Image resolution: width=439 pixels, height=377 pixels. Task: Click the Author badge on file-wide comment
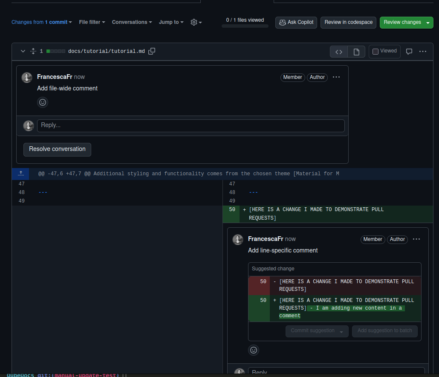[317, 77]
